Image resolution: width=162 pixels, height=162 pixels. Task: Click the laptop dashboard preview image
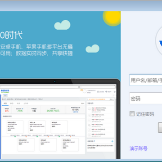point(60,118)
